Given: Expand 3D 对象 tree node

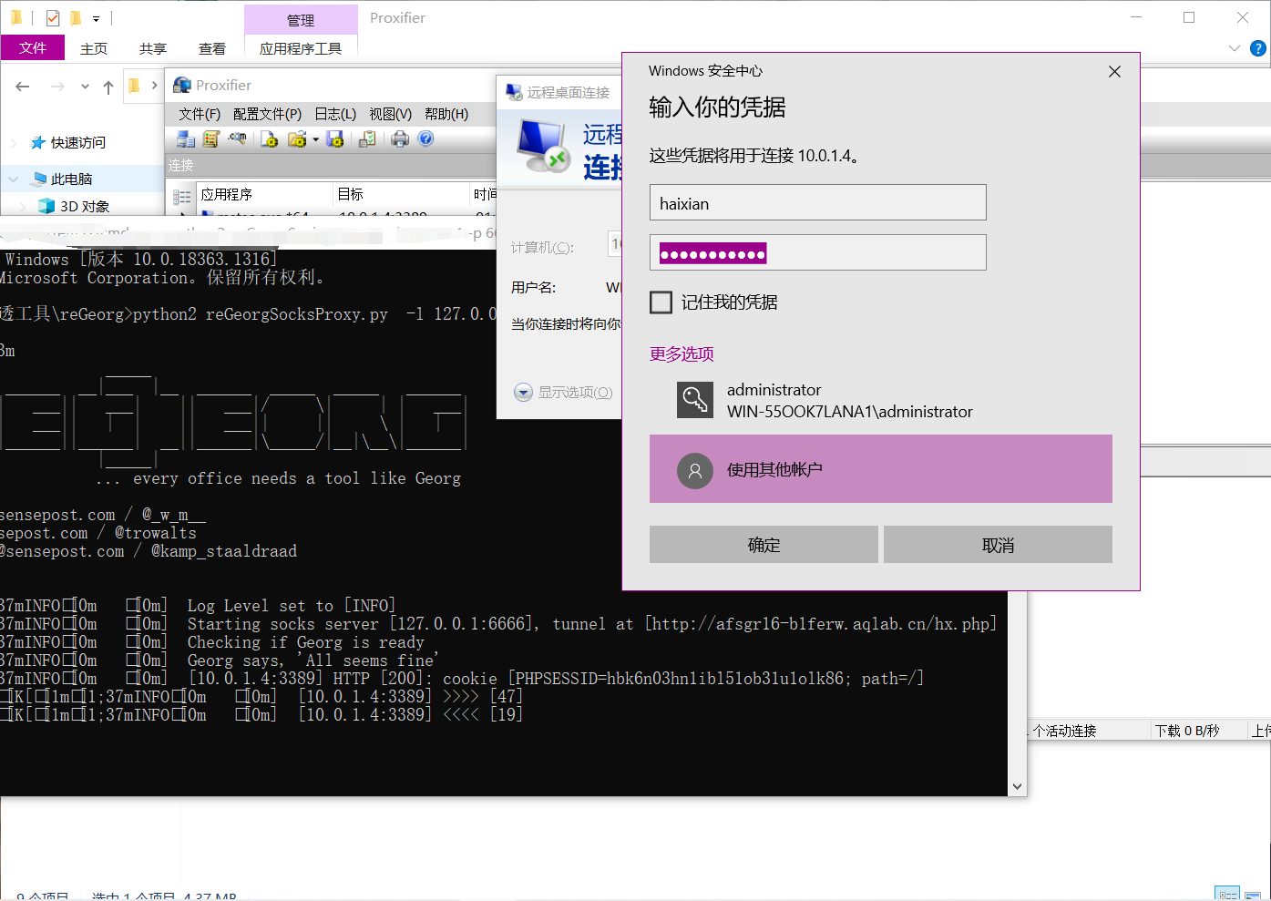Looking at the screenshot, I should click(25, 207).
